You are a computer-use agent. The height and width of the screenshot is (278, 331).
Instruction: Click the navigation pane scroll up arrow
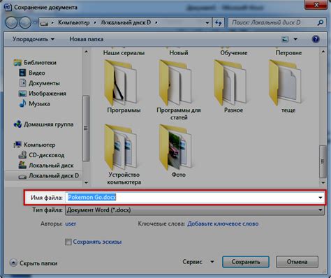(86, 52)
